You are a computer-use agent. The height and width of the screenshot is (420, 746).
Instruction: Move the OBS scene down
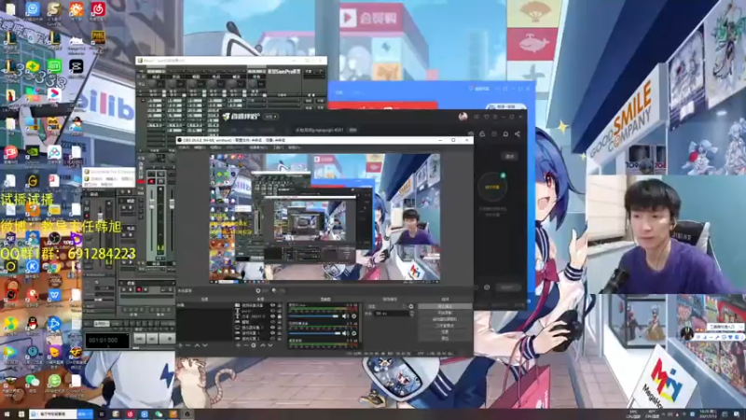click(204, 345)
